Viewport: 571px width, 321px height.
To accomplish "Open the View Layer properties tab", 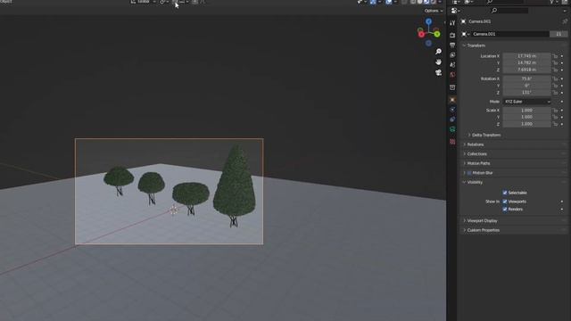I will tap(452, 55).
